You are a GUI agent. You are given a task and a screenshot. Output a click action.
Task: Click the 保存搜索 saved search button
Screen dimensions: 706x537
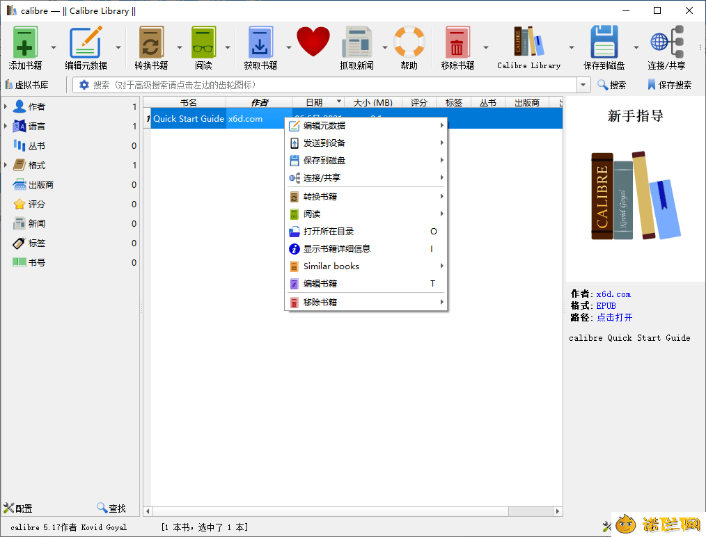pyautogui.click(x=669, y=85)
